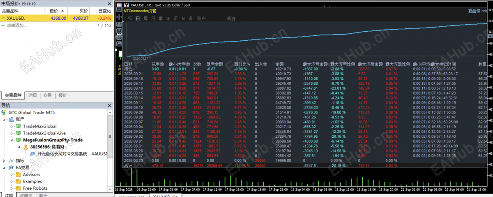Screen dimensions: 493x197
Task: Click the TradeMaxGlobal server icon
Action: (x=18, y=126)
